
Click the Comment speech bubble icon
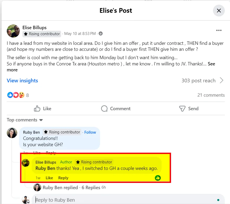[x=104, y=109]
